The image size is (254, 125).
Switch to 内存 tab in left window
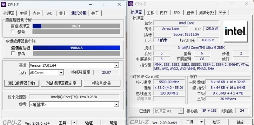(x=37, y=13)
